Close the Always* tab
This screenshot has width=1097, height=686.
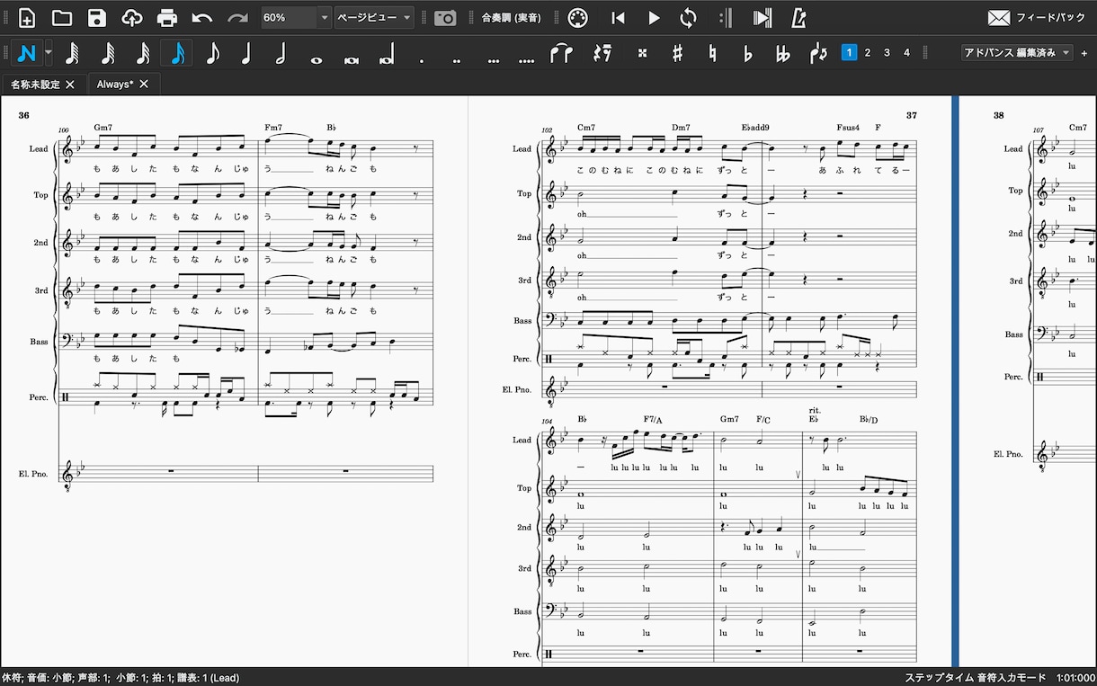point(143,85)
